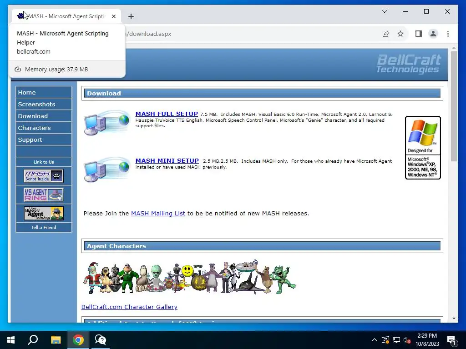Open the Chrome profile icon
The image size is (466, 349).
pyautogui.click(x=433, y=34)
